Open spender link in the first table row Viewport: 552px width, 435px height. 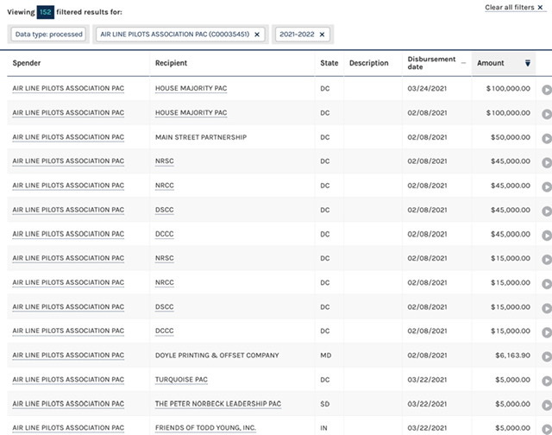(68, 88)
